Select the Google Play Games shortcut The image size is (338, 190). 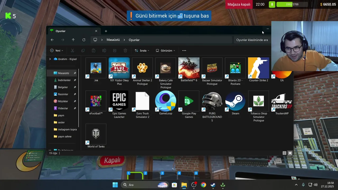pyautogui.click(x=189, y=105)
